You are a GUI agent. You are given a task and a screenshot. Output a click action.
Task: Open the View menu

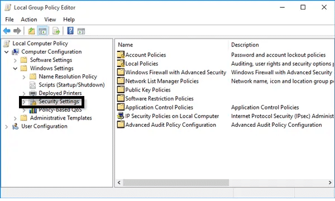[x=50, y=20]
